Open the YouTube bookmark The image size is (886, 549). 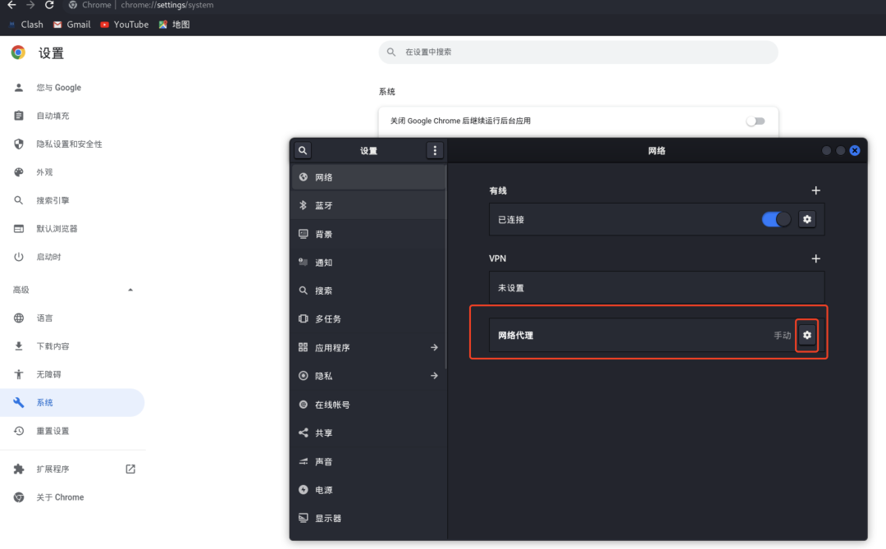[x=125, y=25]
